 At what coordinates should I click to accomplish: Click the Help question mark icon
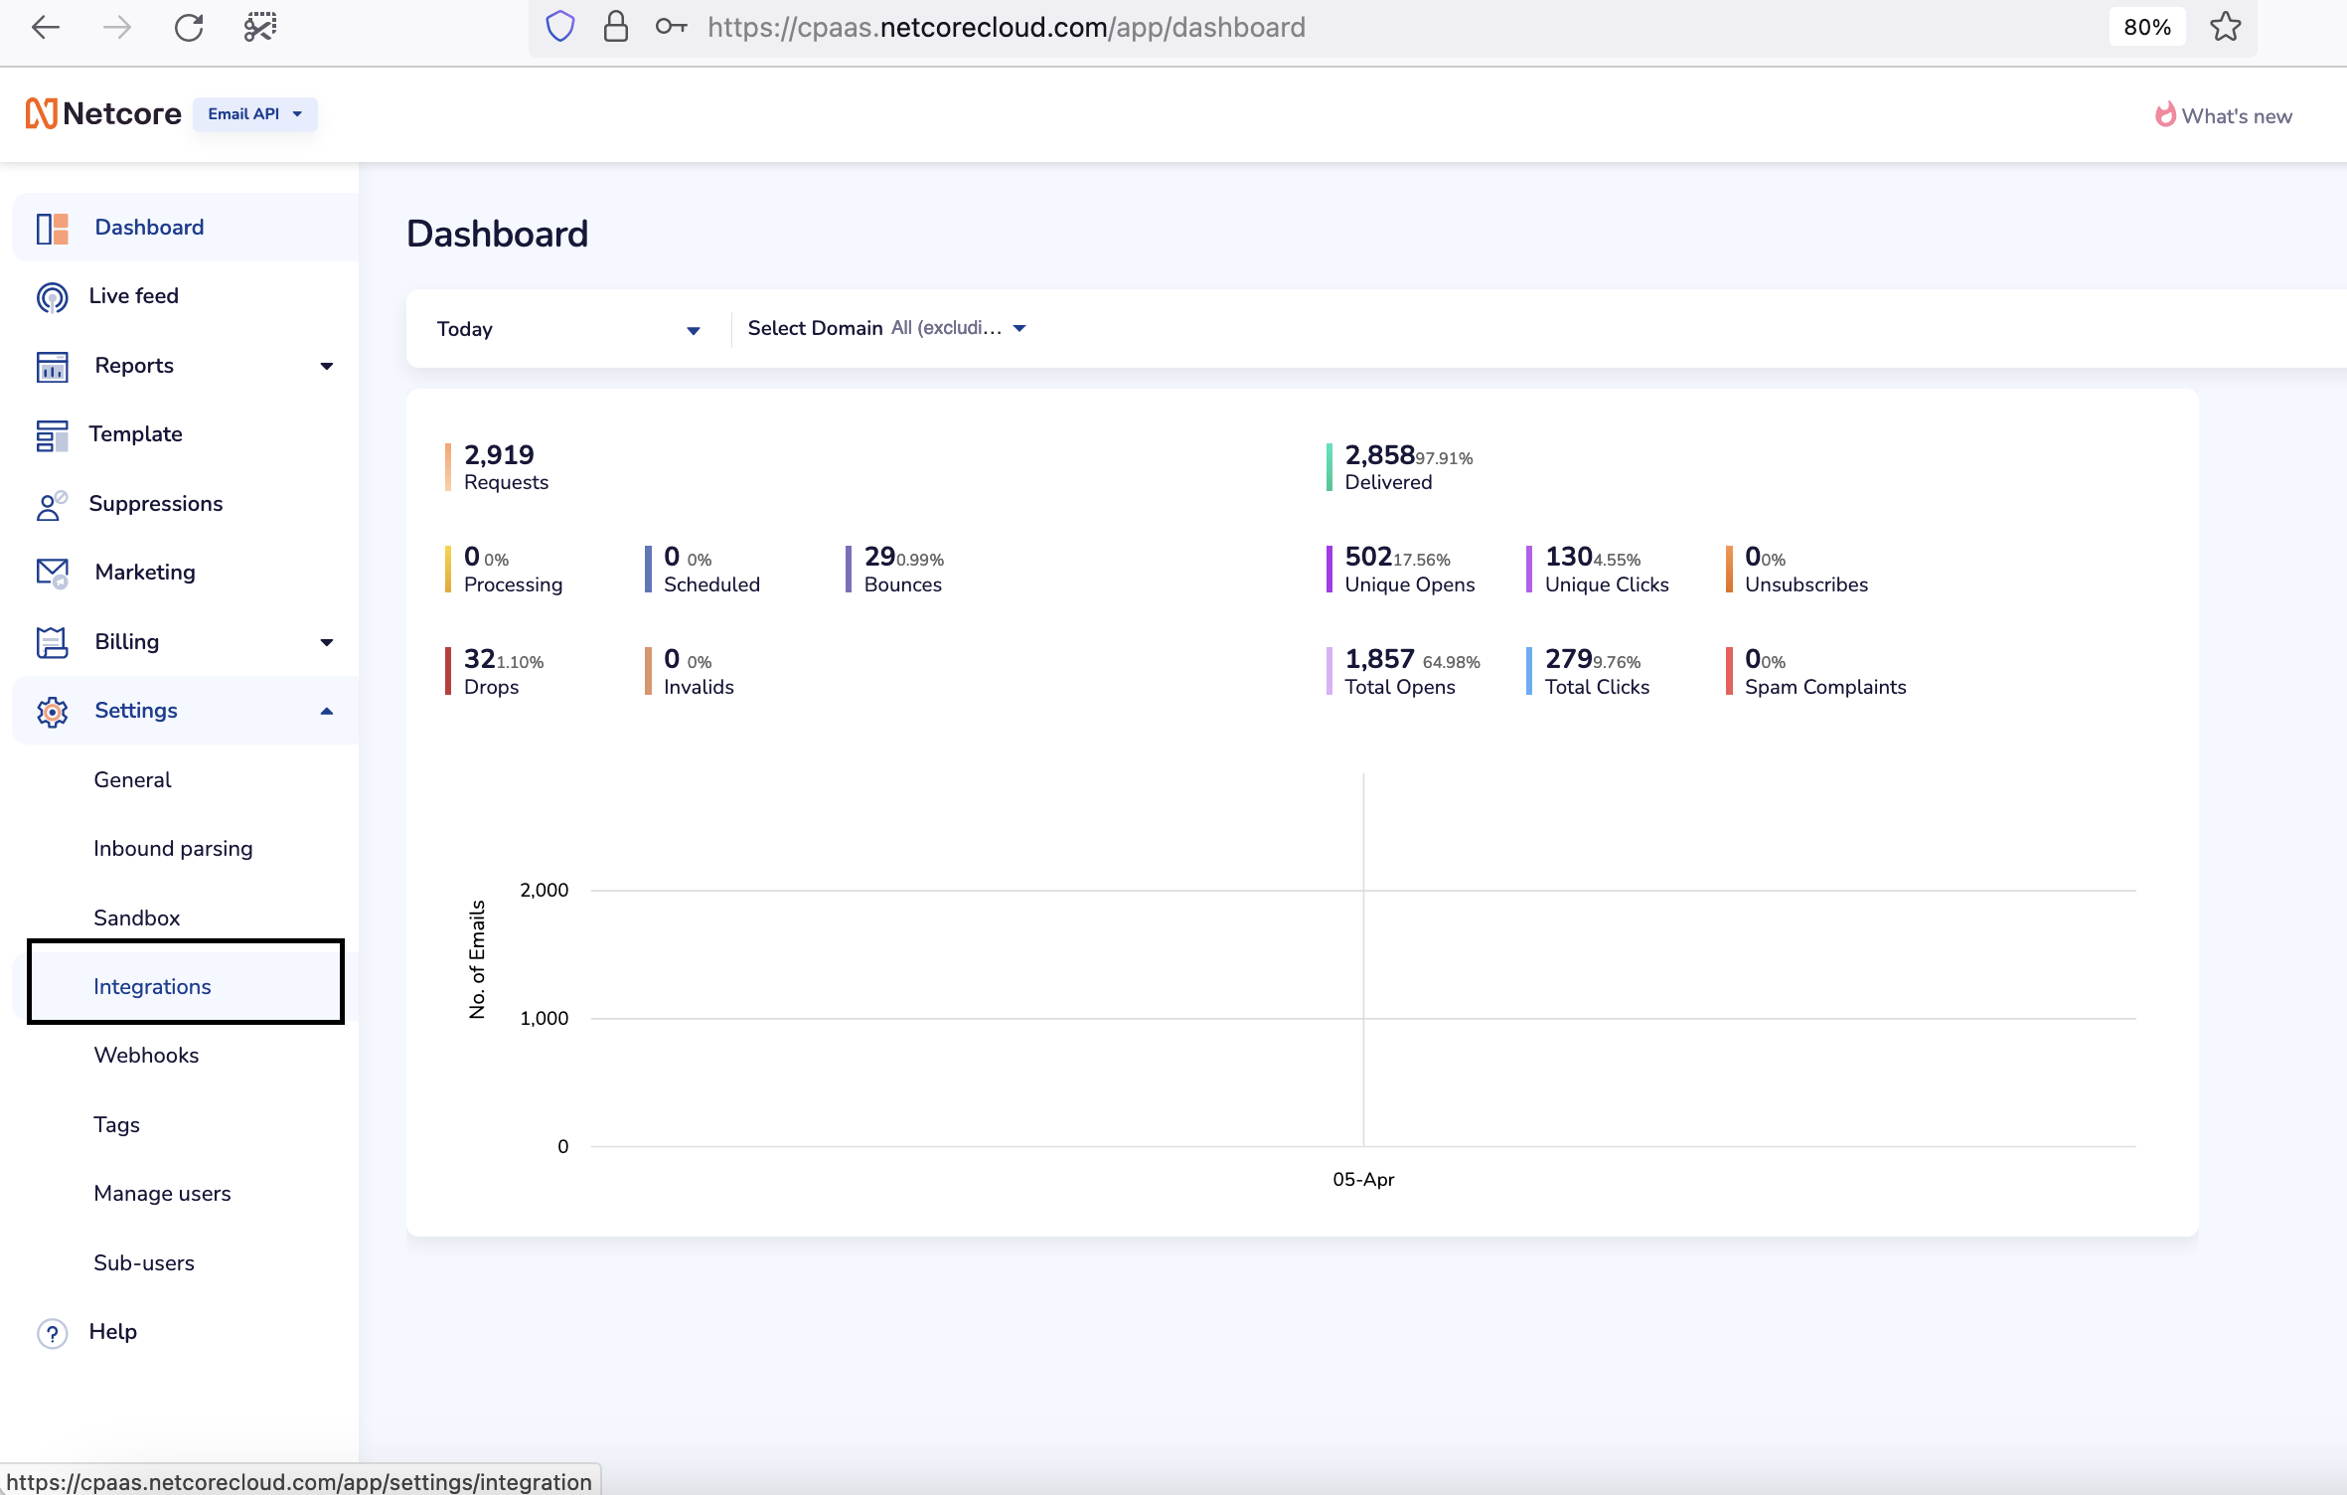click(52, 1333)
